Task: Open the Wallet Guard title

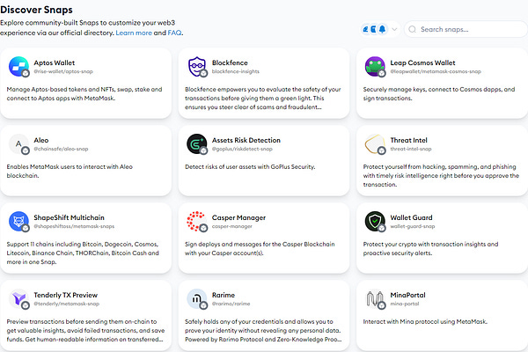Action: [x=411, y=217]
